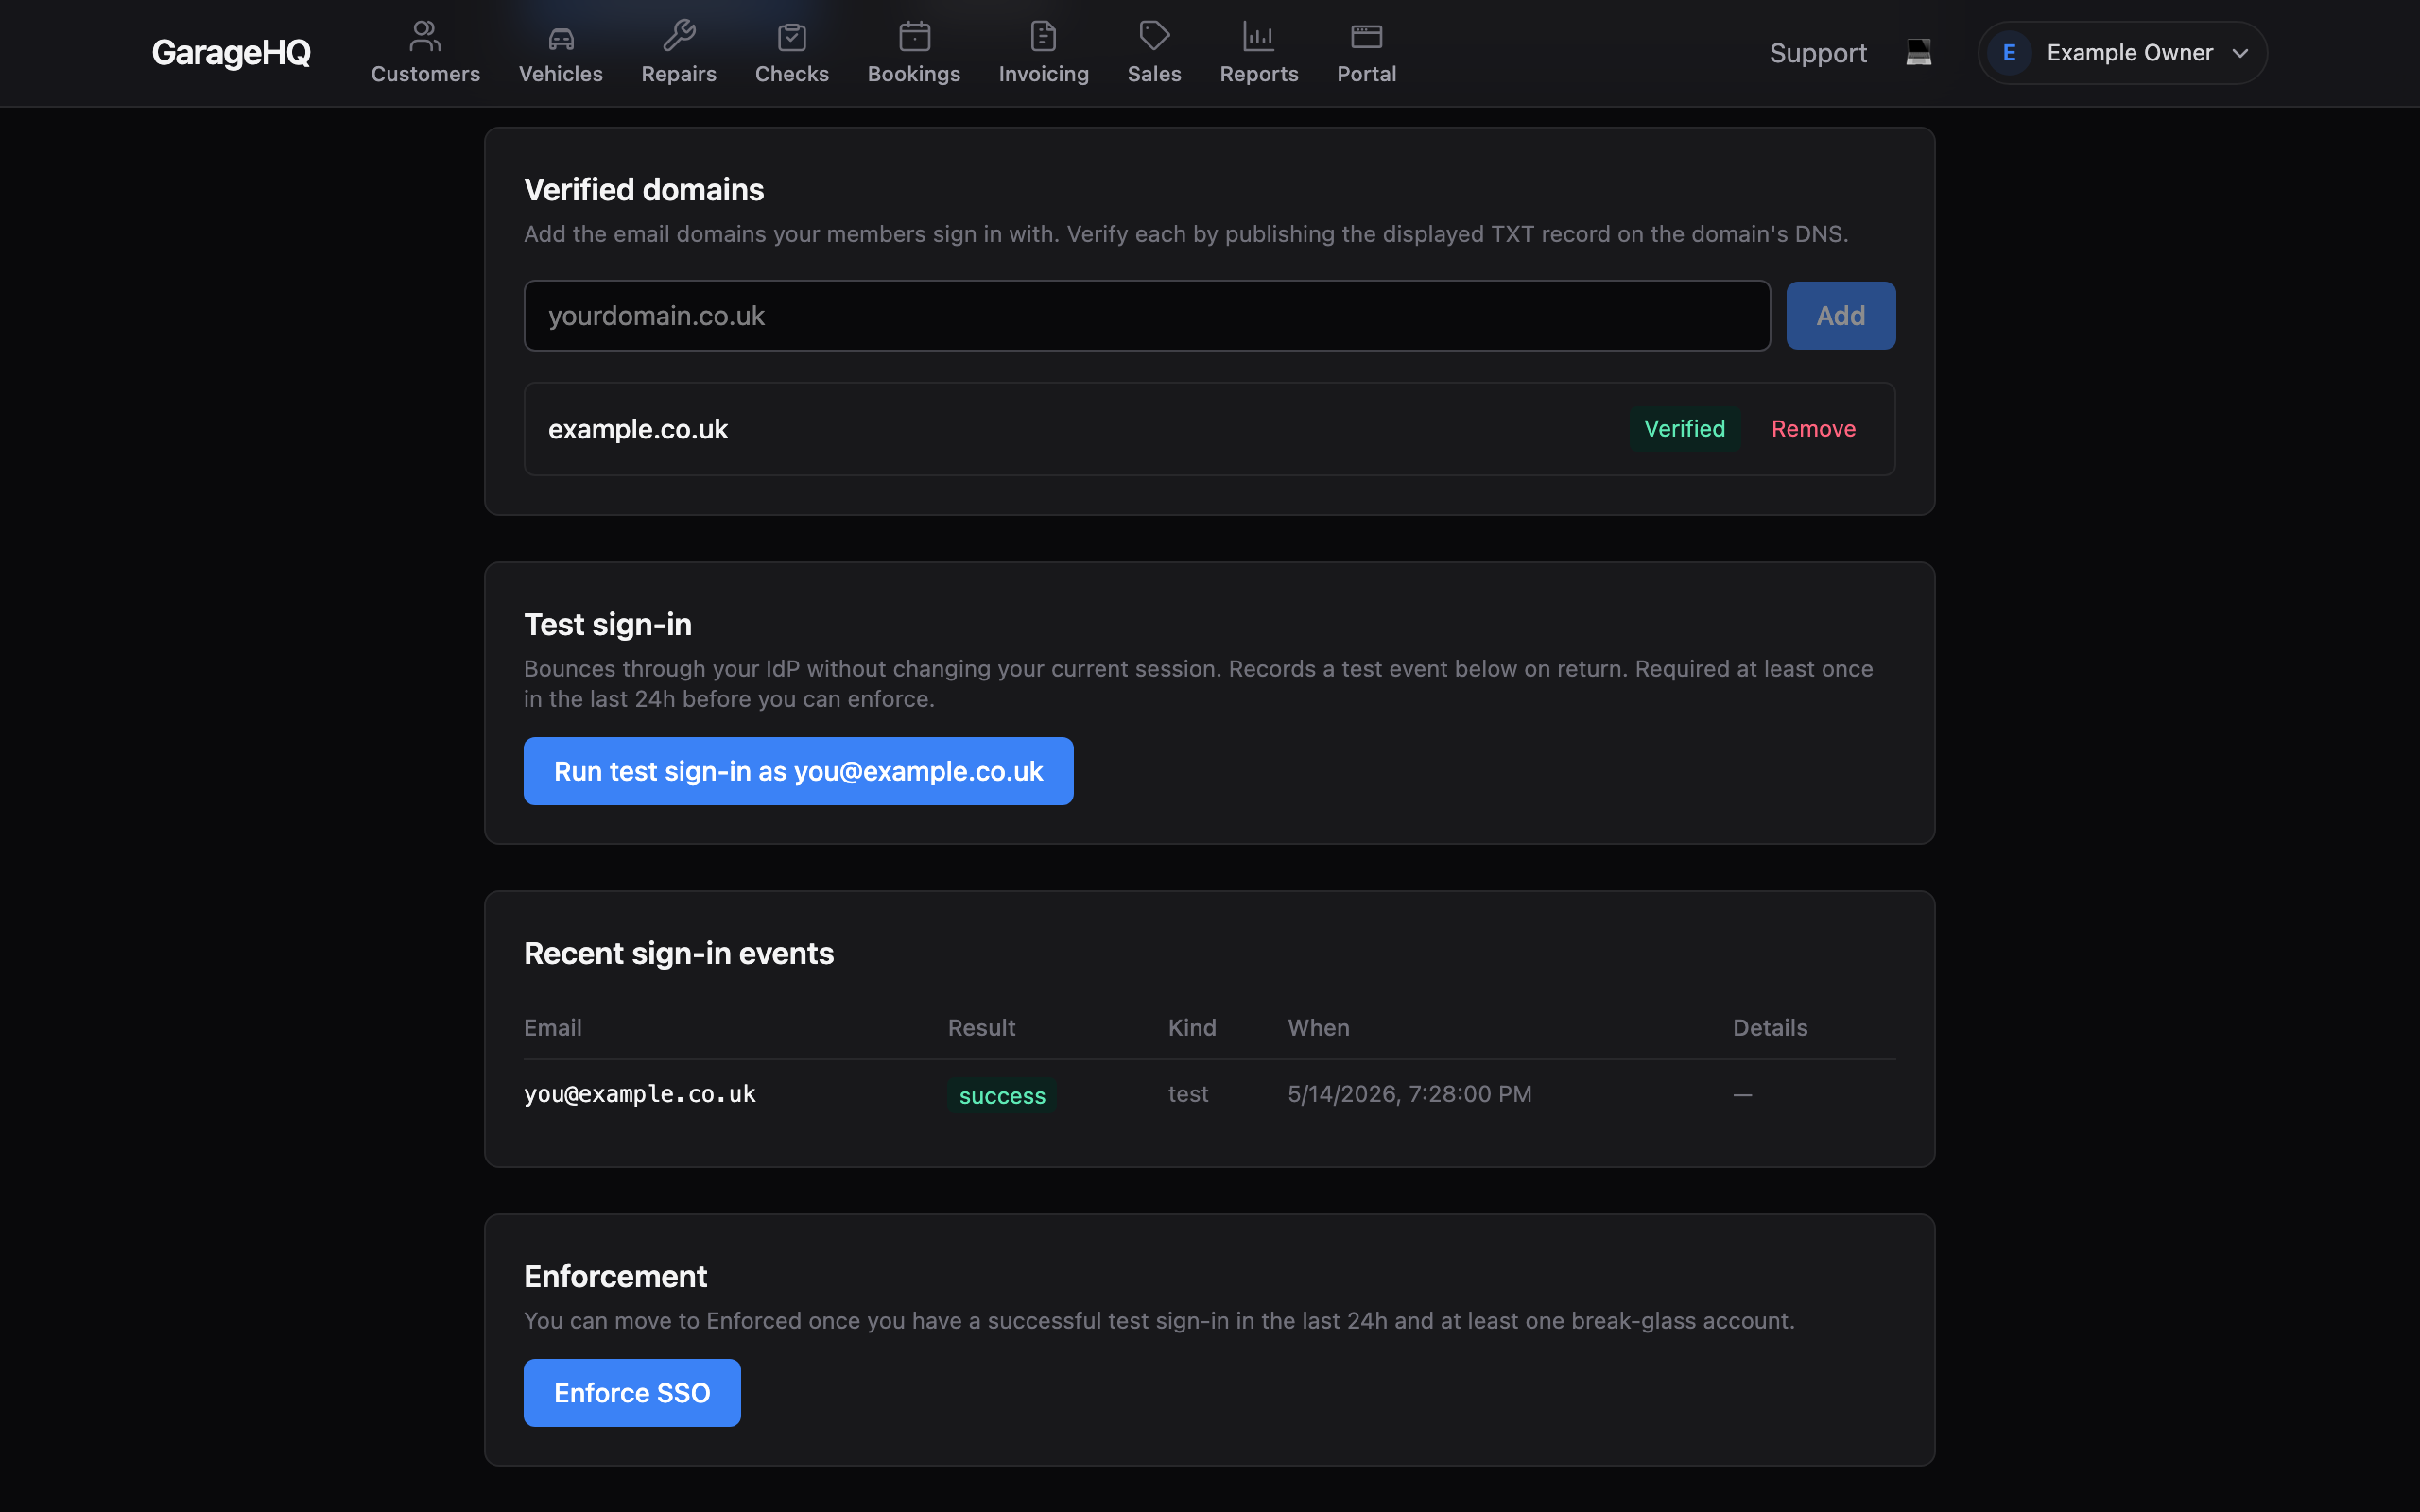Click the E avatar icon

point(2009,53)
